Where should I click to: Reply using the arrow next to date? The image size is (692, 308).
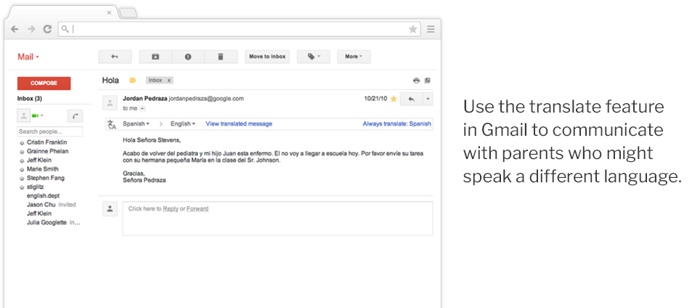coord(411,99)
